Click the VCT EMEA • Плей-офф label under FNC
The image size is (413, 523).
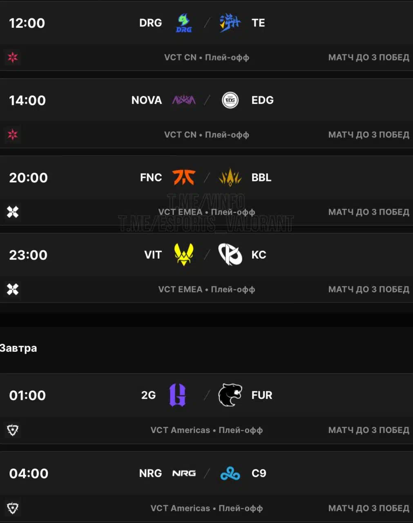tap(207, 212)
